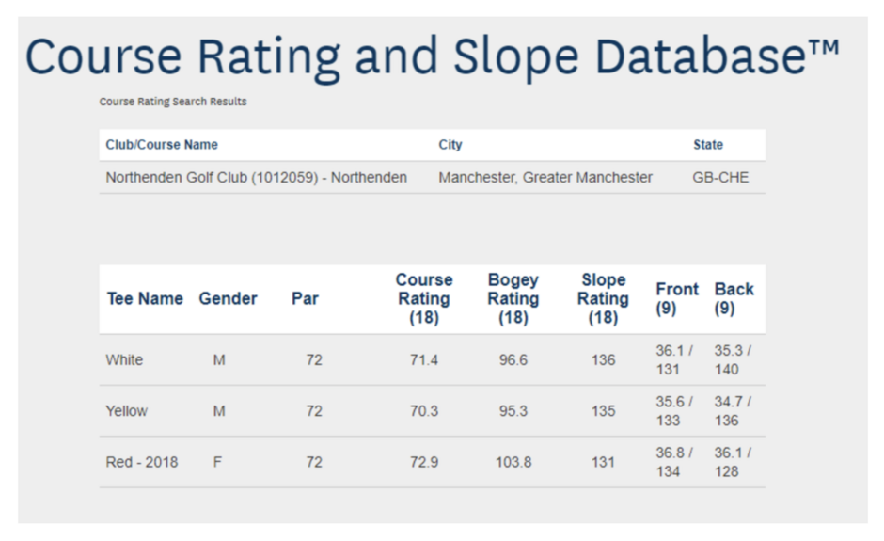Click the City column header
The image size is (884, 541).
(x=450, y=144)
